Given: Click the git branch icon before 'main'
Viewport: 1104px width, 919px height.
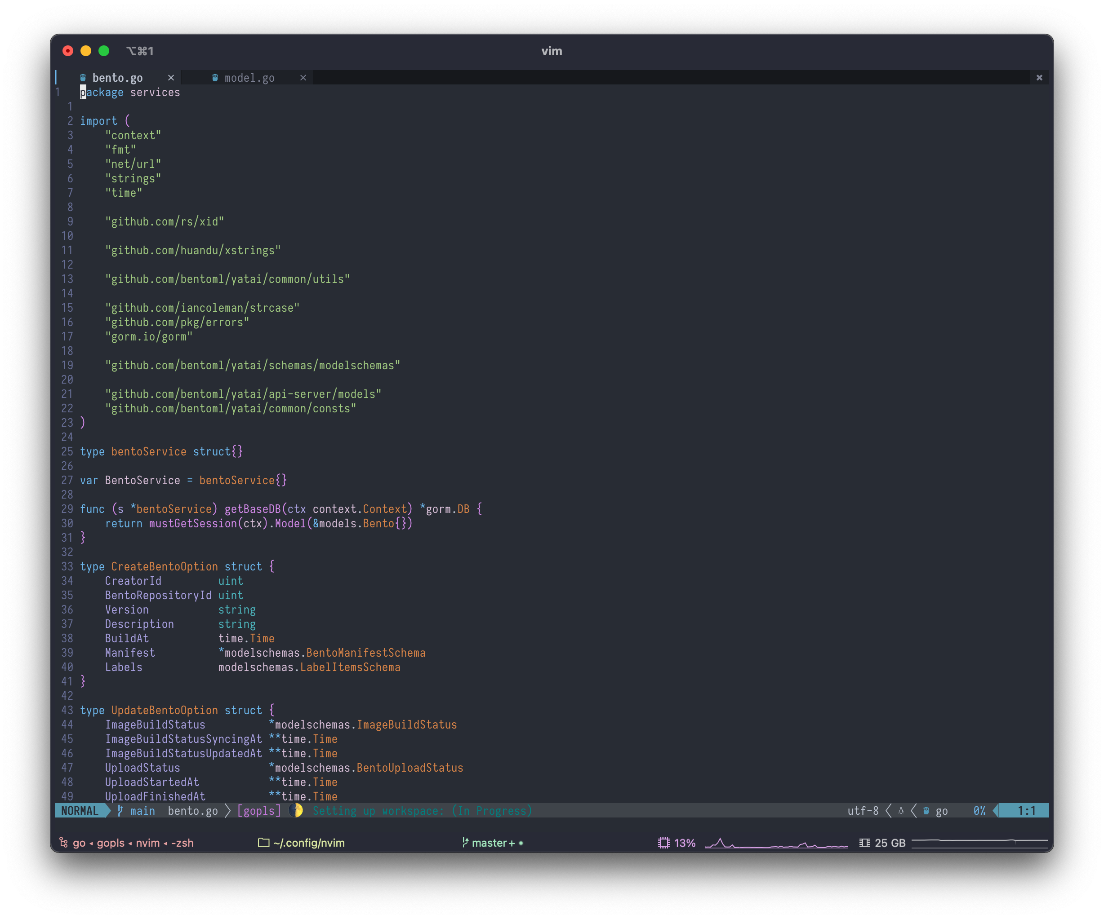Looking at the screenshot, I should (x=120, y=811).
